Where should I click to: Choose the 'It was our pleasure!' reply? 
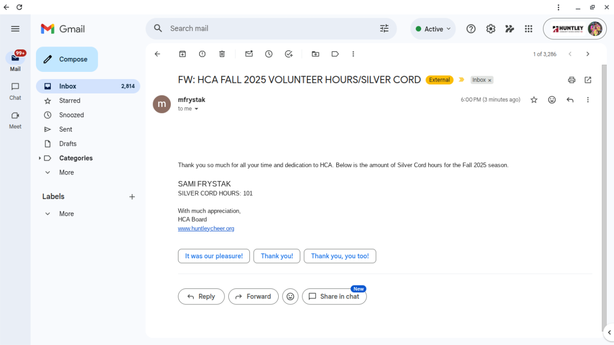tap(214, 256)
